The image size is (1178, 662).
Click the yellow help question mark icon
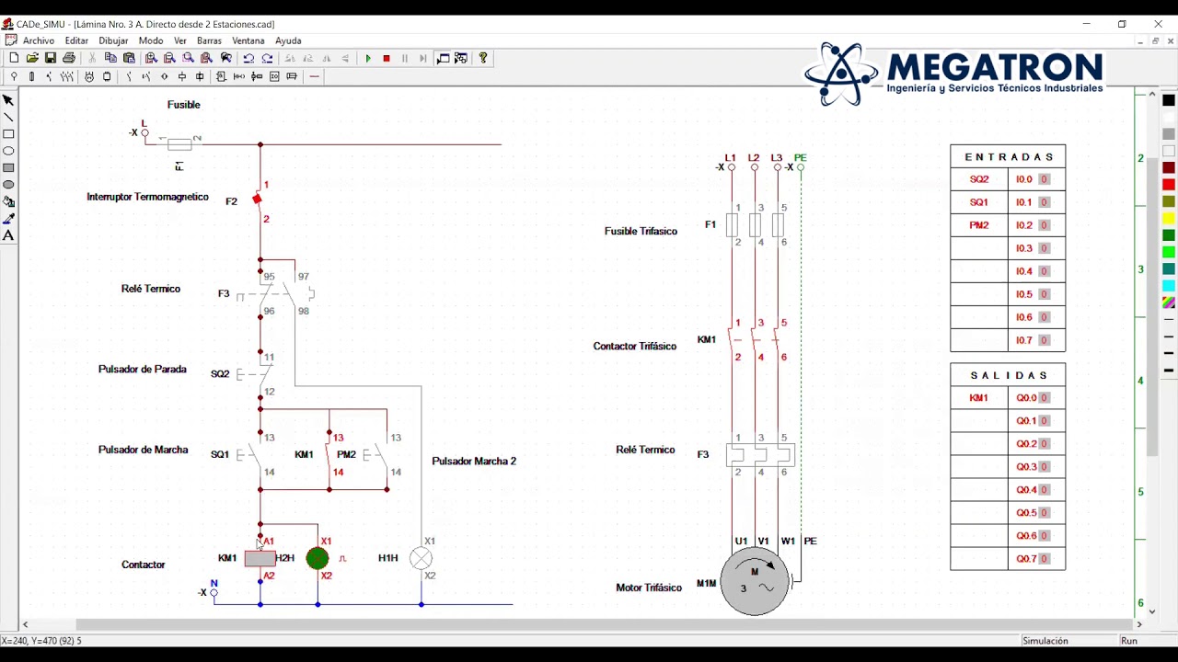point(483,58)
